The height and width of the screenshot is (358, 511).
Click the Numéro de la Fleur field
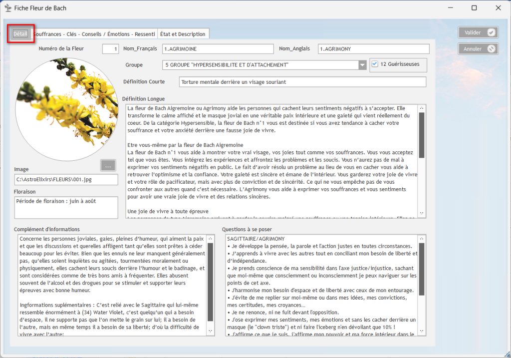click(x=110, y=49)
